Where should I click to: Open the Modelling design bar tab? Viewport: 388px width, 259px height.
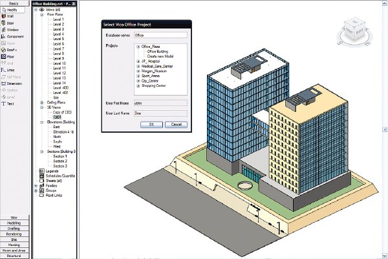pos(14,223)
